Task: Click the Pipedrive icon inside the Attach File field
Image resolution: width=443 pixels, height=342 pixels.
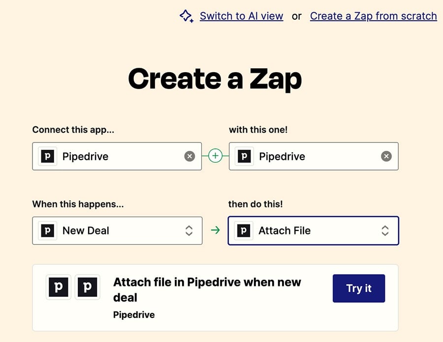Action: pyautogui.click(x=244, y=230)
